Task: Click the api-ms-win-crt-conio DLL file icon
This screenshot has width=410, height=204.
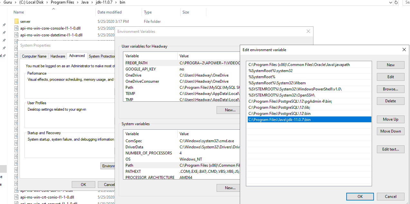Action: pyautogui.click(x=17, y=197)
